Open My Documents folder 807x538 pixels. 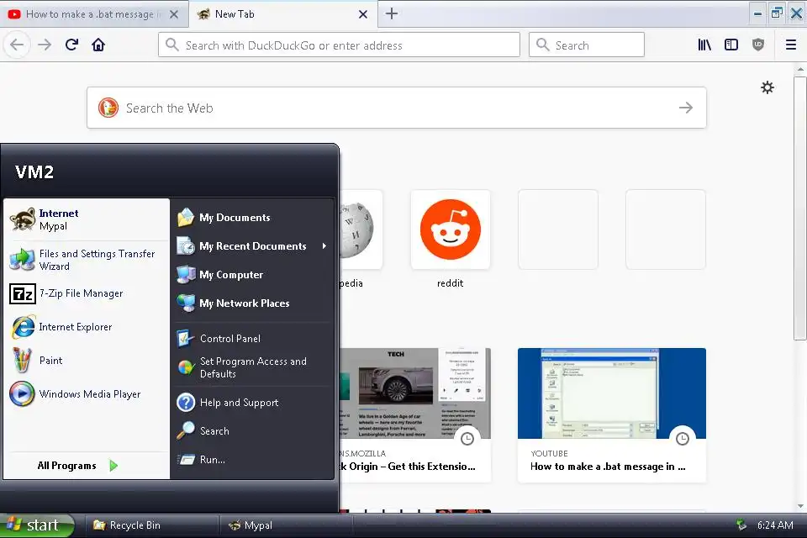coord(252,217)
